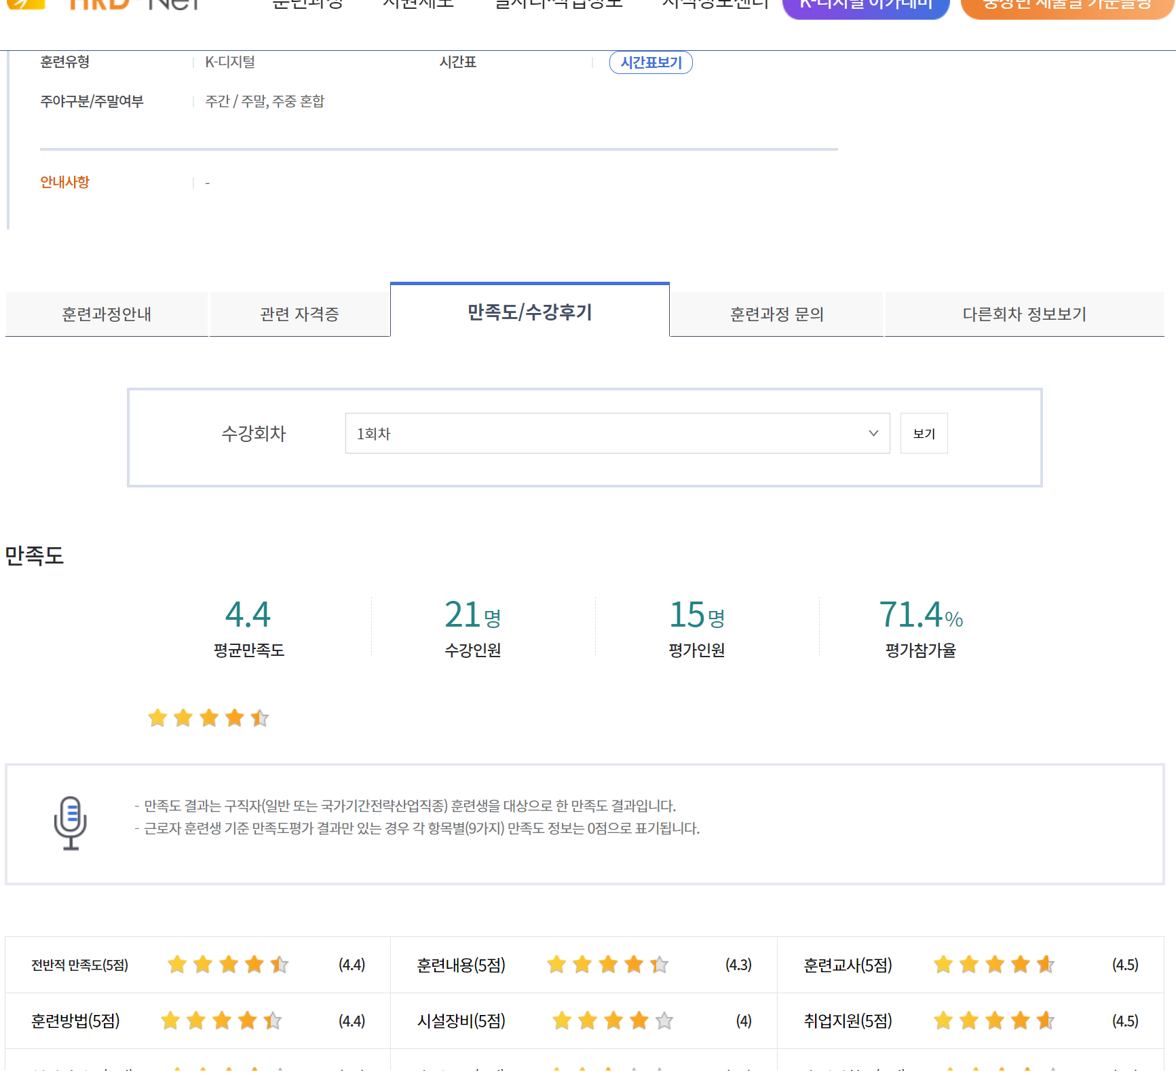The width and height of the screenshot is (1176, 1089).
Task: Click the (4) 시설장비 score
Action: tap(744, 1021)
